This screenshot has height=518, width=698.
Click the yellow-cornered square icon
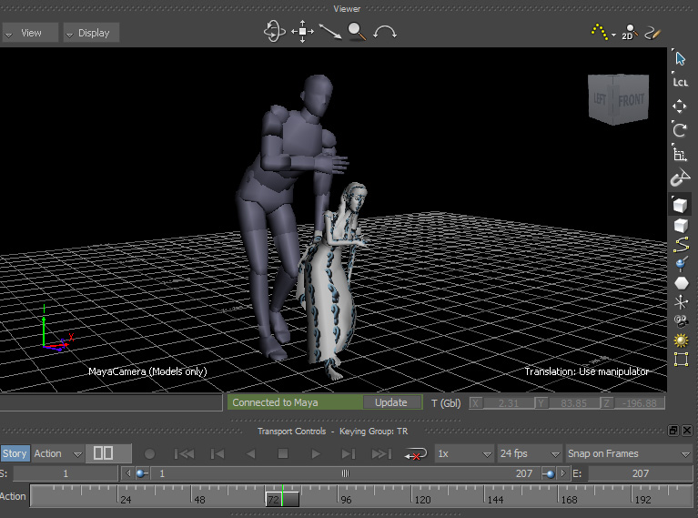click(681, 359)
